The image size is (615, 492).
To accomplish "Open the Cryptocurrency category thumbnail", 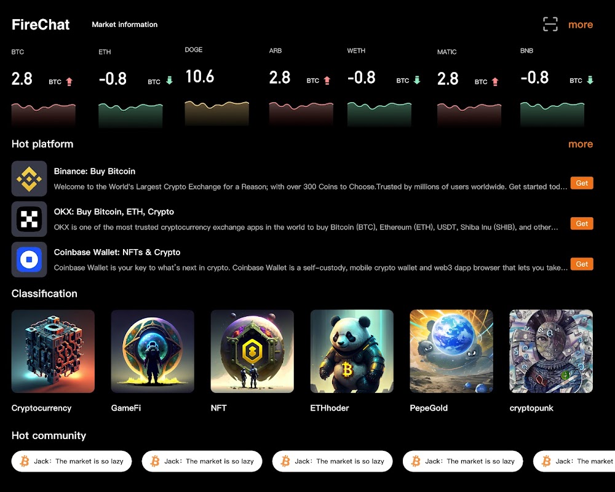I will tap(53, 351).
